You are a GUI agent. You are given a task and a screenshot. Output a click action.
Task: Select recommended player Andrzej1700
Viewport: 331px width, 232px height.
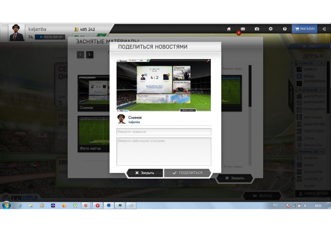(310, 172)
